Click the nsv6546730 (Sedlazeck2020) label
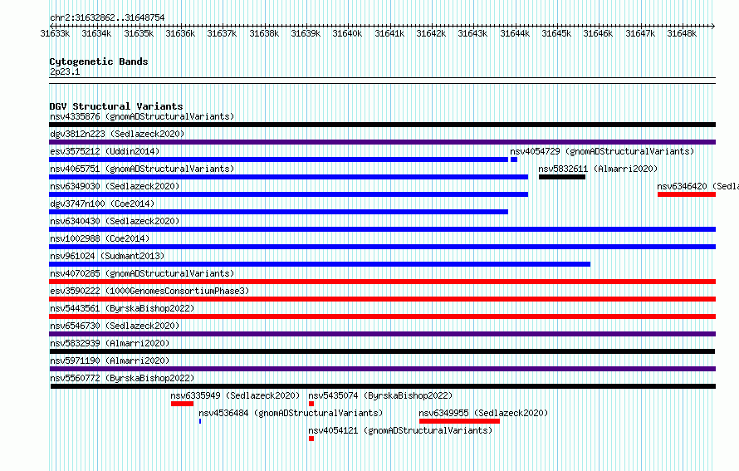The width and height of the screenshot is (739, 471). (115, 326)
